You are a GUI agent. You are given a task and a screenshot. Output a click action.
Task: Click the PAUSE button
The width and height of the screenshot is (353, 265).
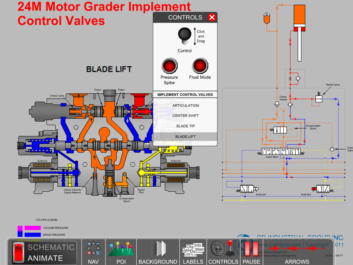(251, 252)
